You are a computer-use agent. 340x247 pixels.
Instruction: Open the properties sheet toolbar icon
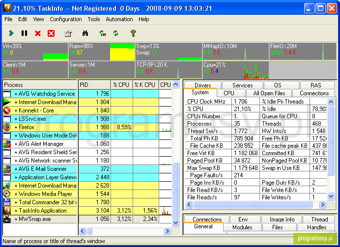(68, 33)
